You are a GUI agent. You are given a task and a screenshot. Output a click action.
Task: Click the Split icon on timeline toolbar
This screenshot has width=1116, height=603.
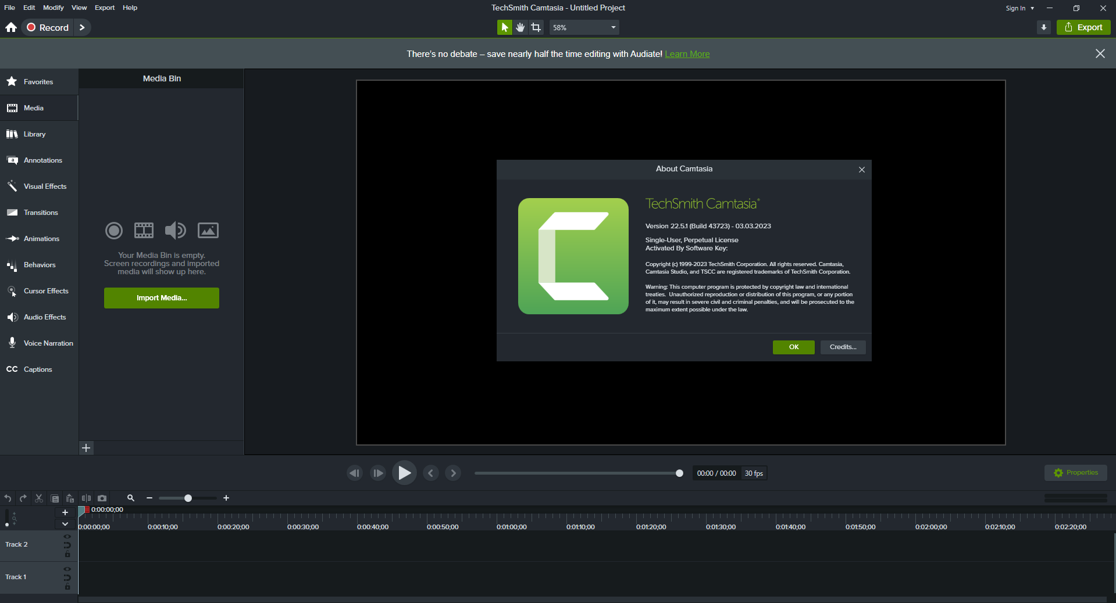pyautogui.click(x=86, y=498)
